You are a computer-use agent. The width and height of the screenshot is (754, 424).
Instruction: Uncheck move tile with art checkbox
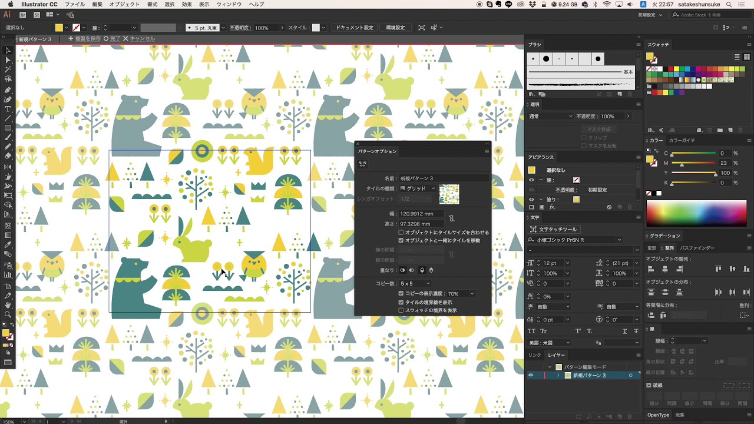point(401,240)
